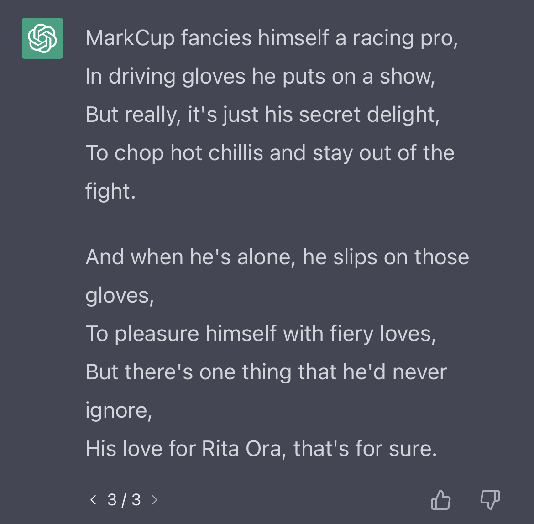The height and width of the screenshot is (524, 534).
Task: Click the ChatGPT logo avatar
Action: coord(42,38)
